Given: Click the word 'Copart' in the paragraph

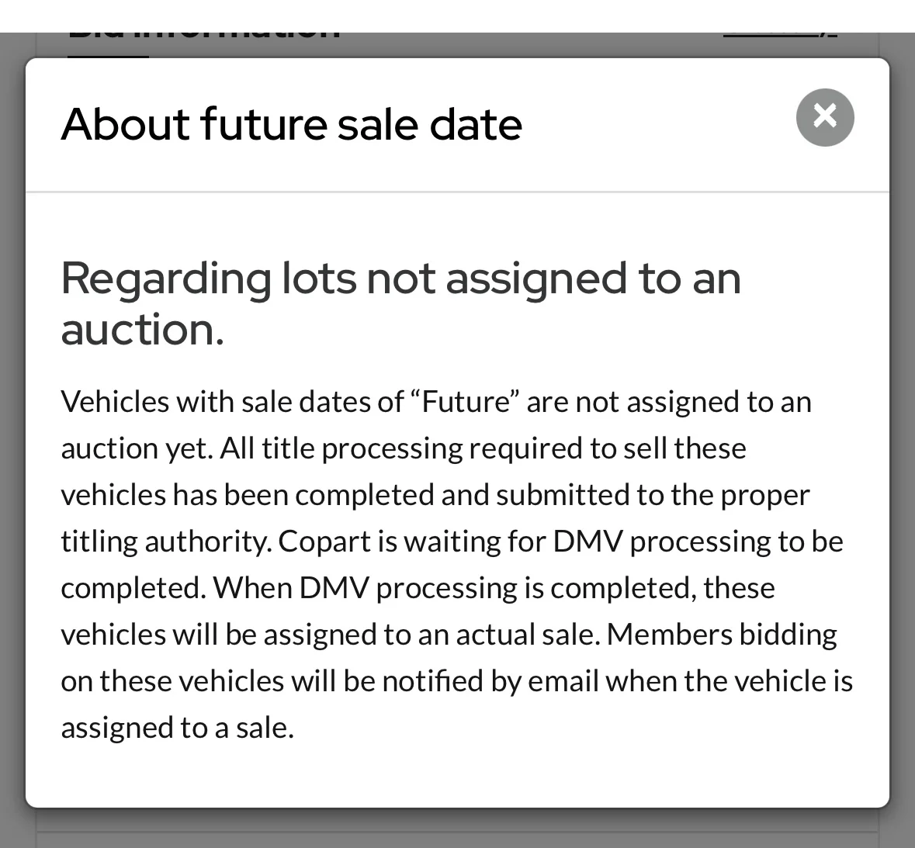Looking at the screenshot, I should 324,542.
